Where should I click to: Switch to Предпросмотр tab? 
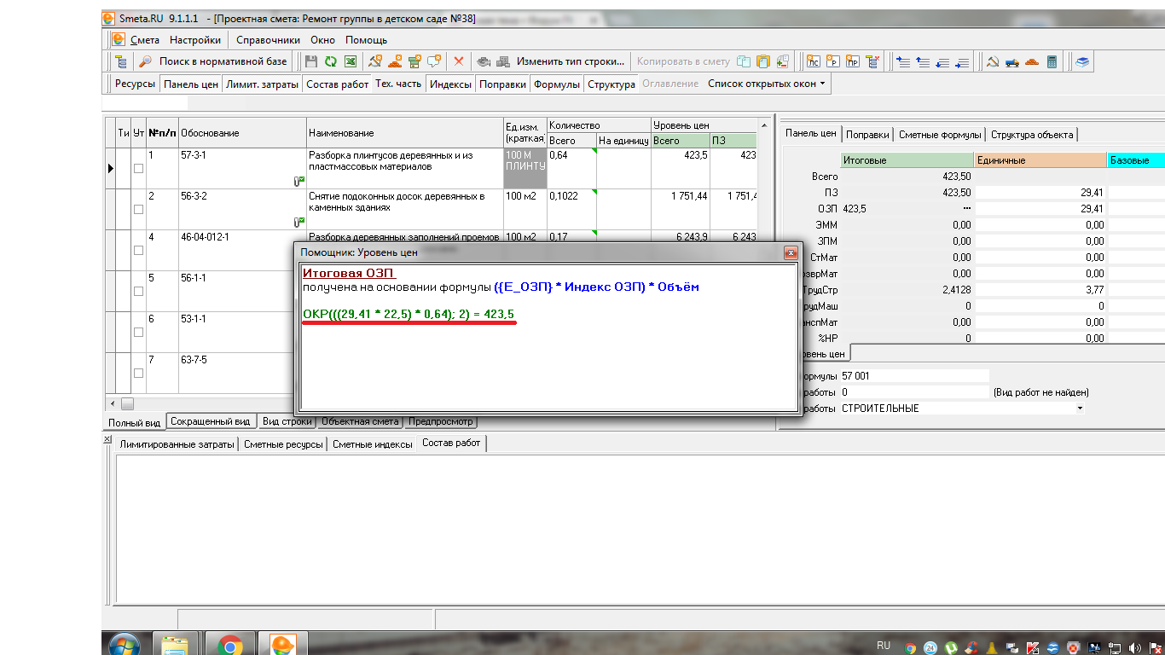click(x=440, y=421)
